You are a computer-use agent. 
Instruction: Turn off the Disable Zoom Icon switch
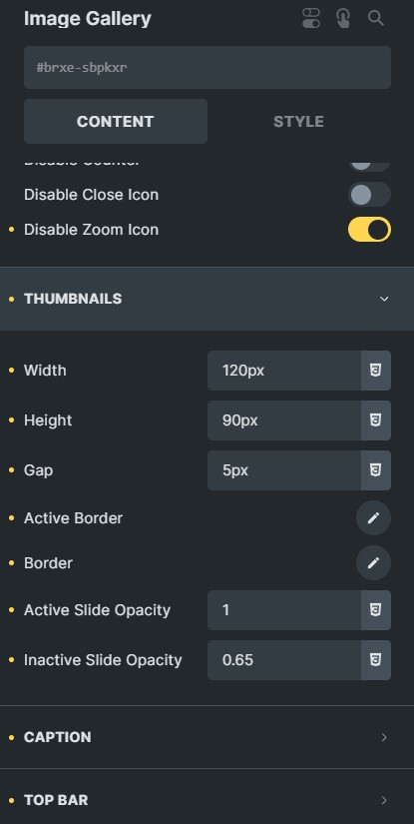point(369,230)
